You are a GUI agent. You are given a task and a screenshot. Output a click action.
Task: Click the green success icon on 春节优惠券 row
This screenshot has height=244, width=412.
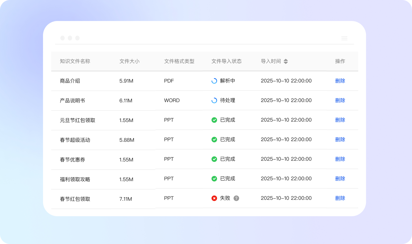[214, 159]
